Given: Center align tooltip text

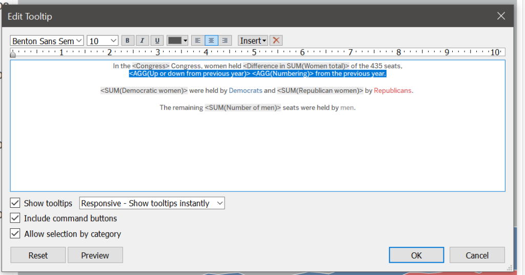Looking at the screenshot, I should click(x=211, y=41).
